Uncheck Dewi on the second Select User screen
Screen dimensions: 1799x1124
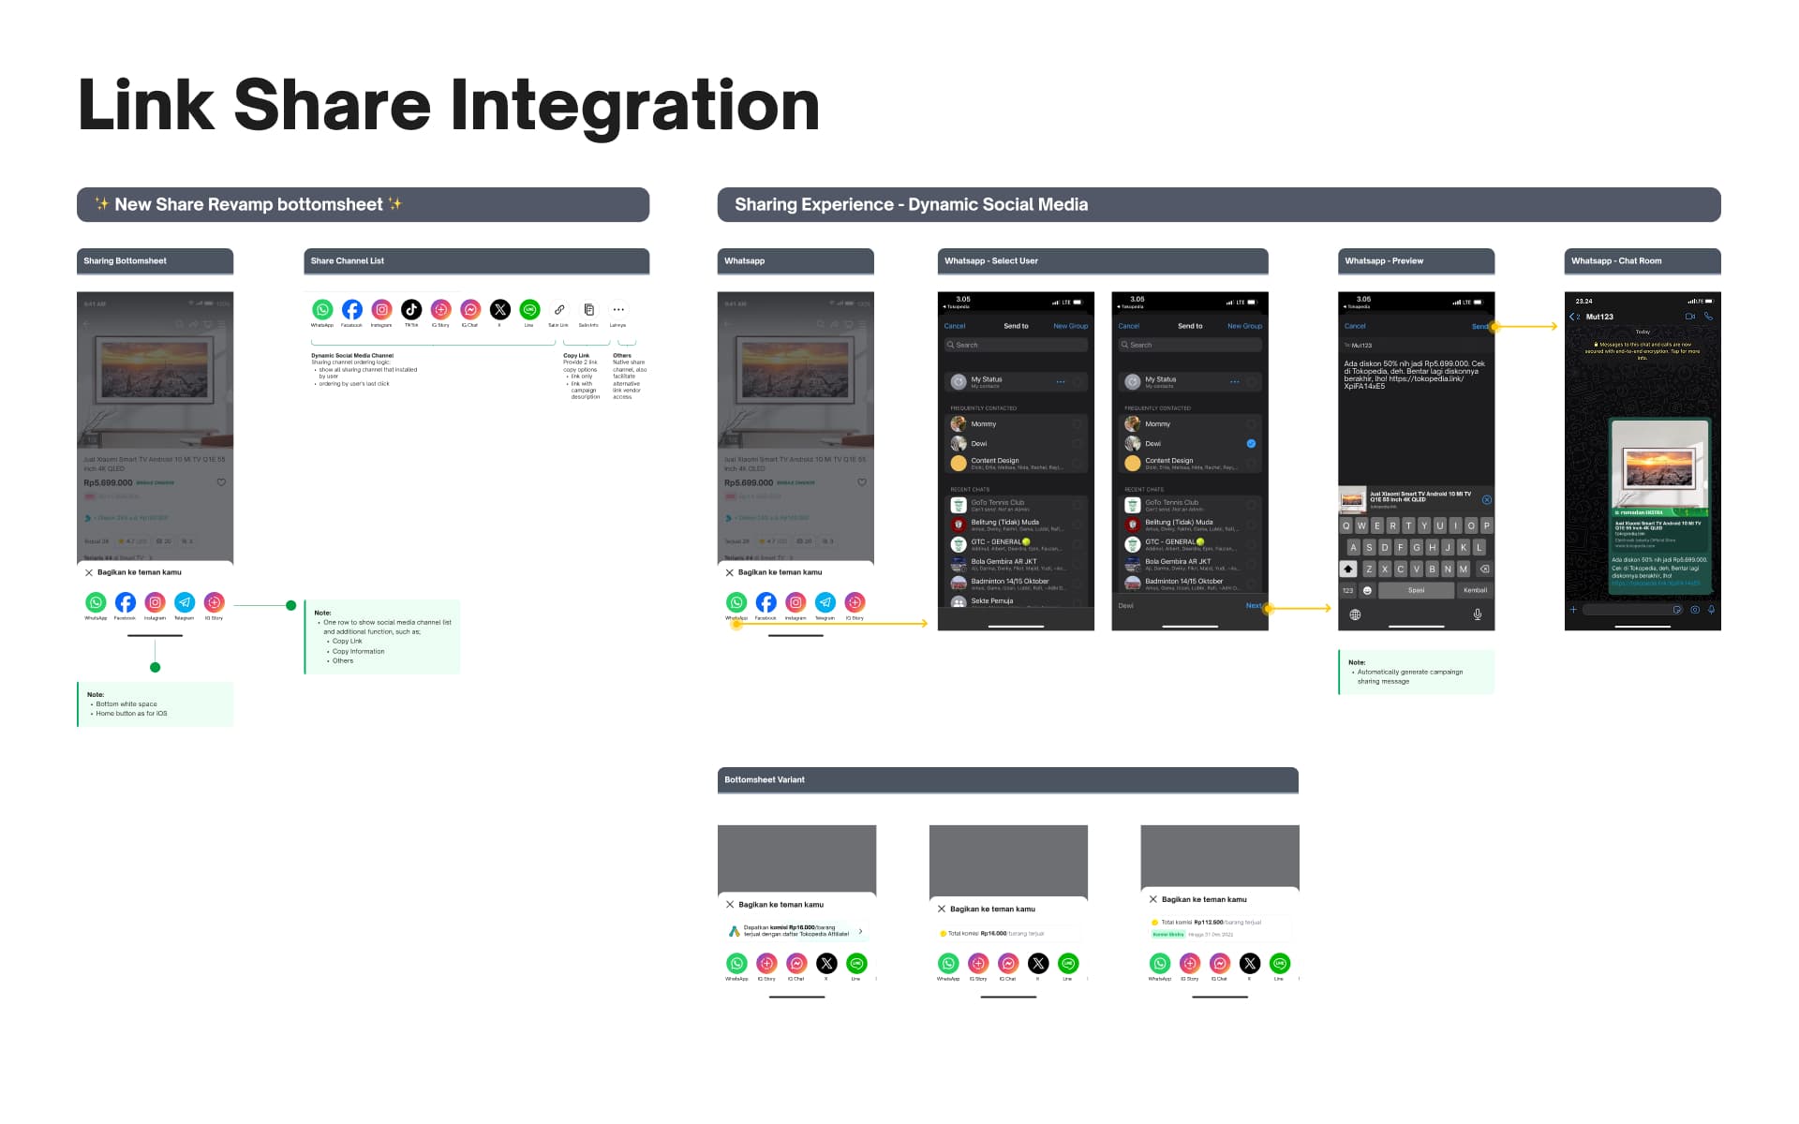(x=1251, y=444)
